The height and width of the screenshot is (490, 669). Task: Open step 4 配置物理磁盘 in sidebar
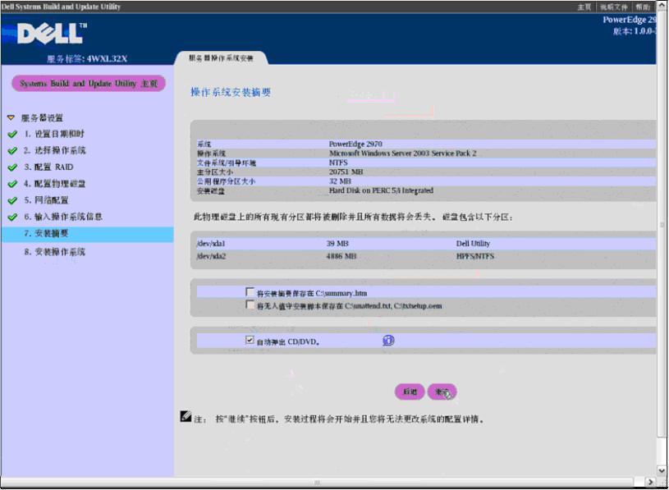pos(54,184)
